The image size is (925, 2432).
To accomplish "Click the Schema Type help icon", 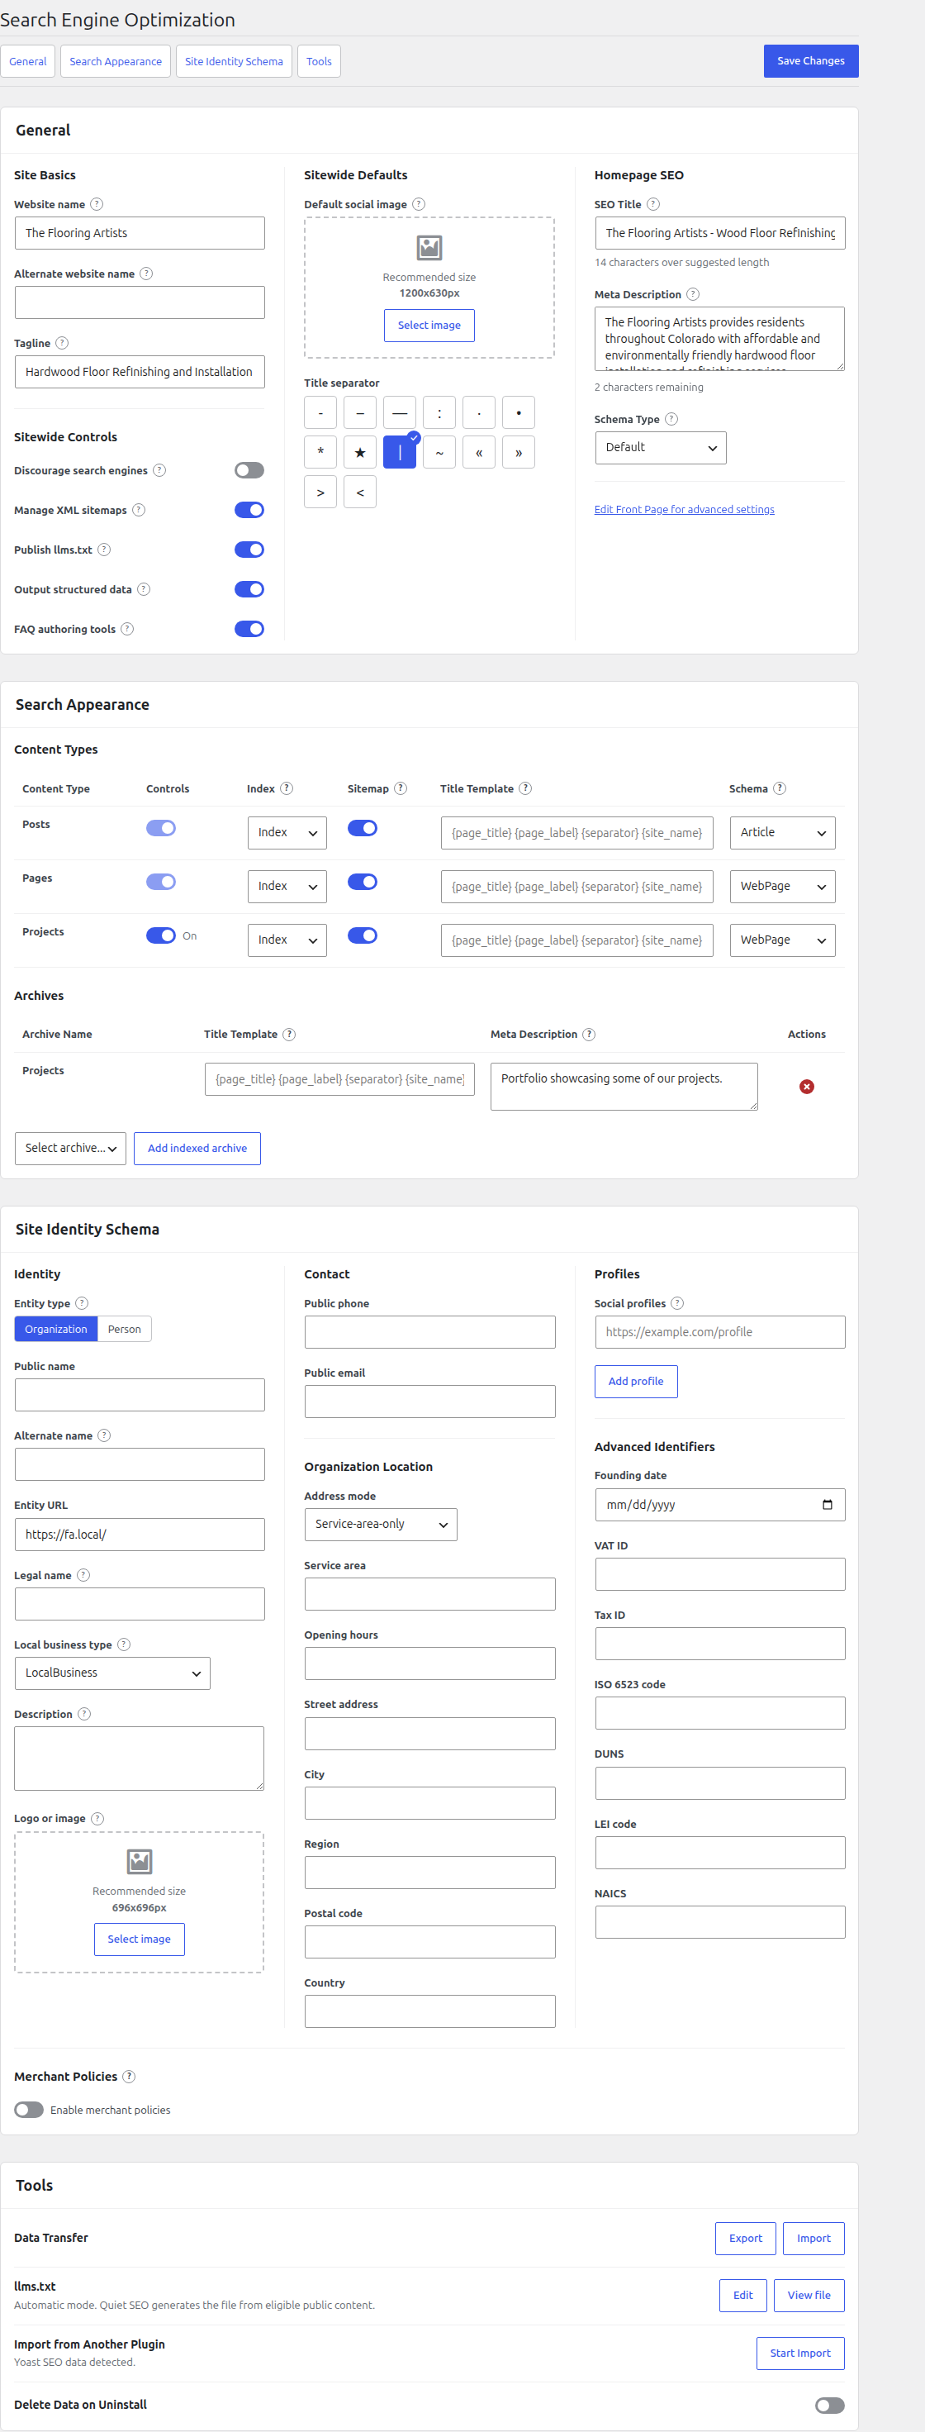I will tap(671, 419).
